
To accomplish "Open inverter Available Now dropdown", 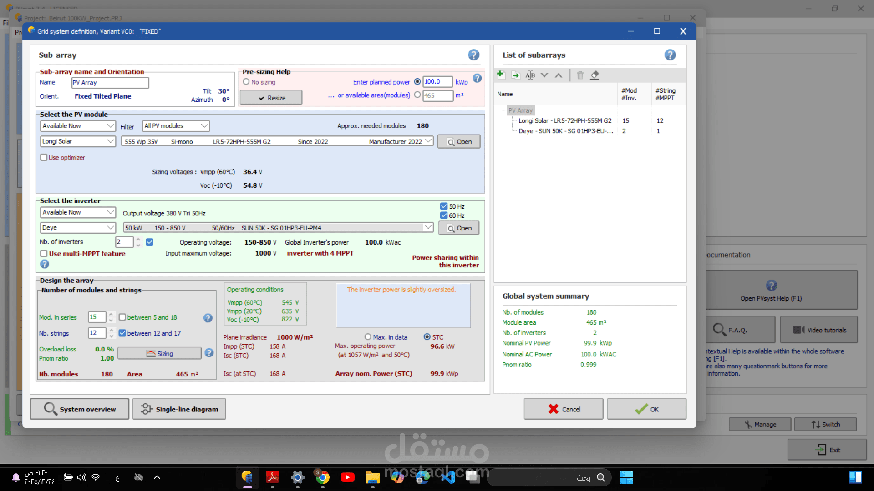I will [x=78, y=212].
